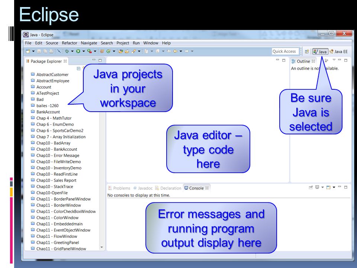Open the File menu
Viewport: 357px width, 268px height.
(28, 43)
